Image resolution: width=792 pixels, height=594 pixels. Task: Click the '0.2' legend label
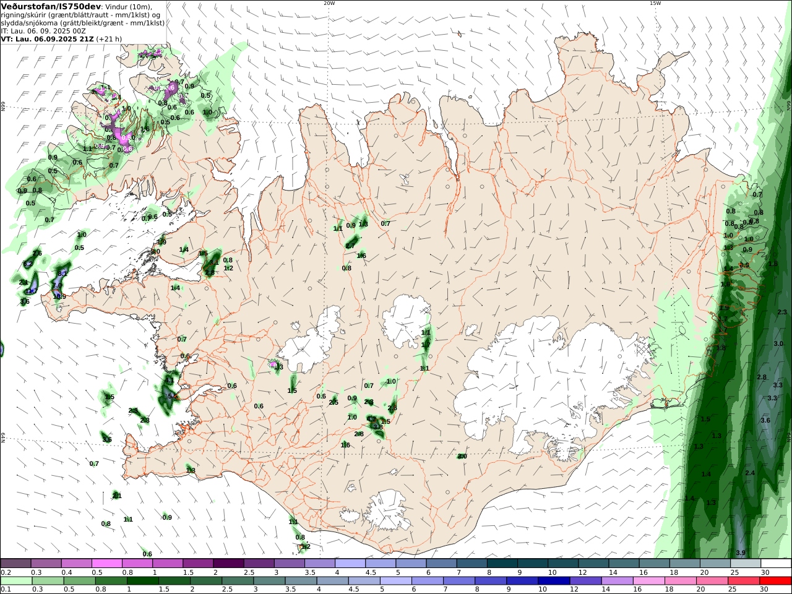click(x=5, y=573)
